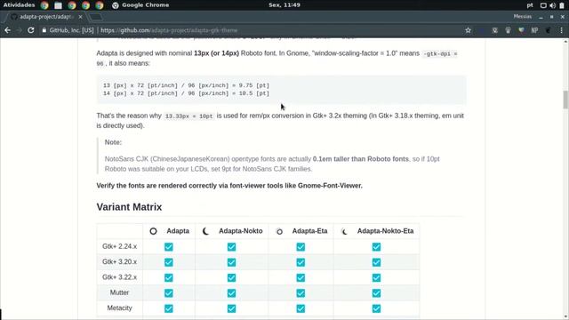Click the forward navigation arrow
This screenshot has width=569, height=320.
(20, 30)
